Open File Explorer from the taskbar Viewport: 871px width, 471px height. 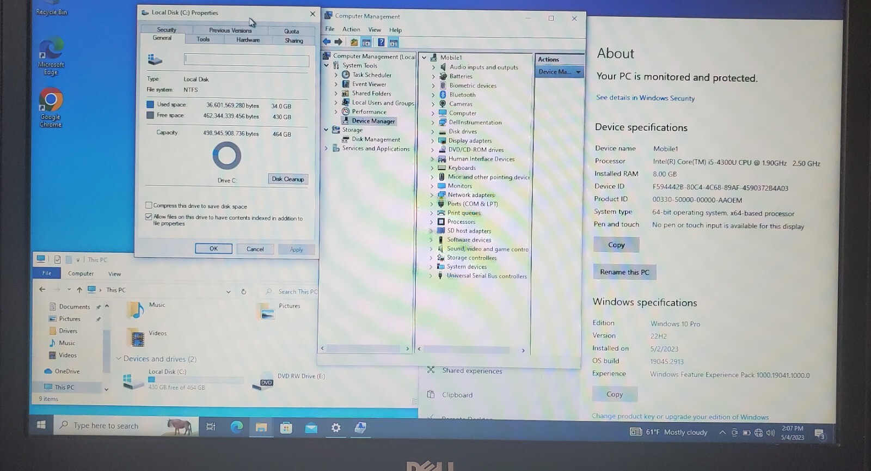pyautogui.click(x=261, y=427)
